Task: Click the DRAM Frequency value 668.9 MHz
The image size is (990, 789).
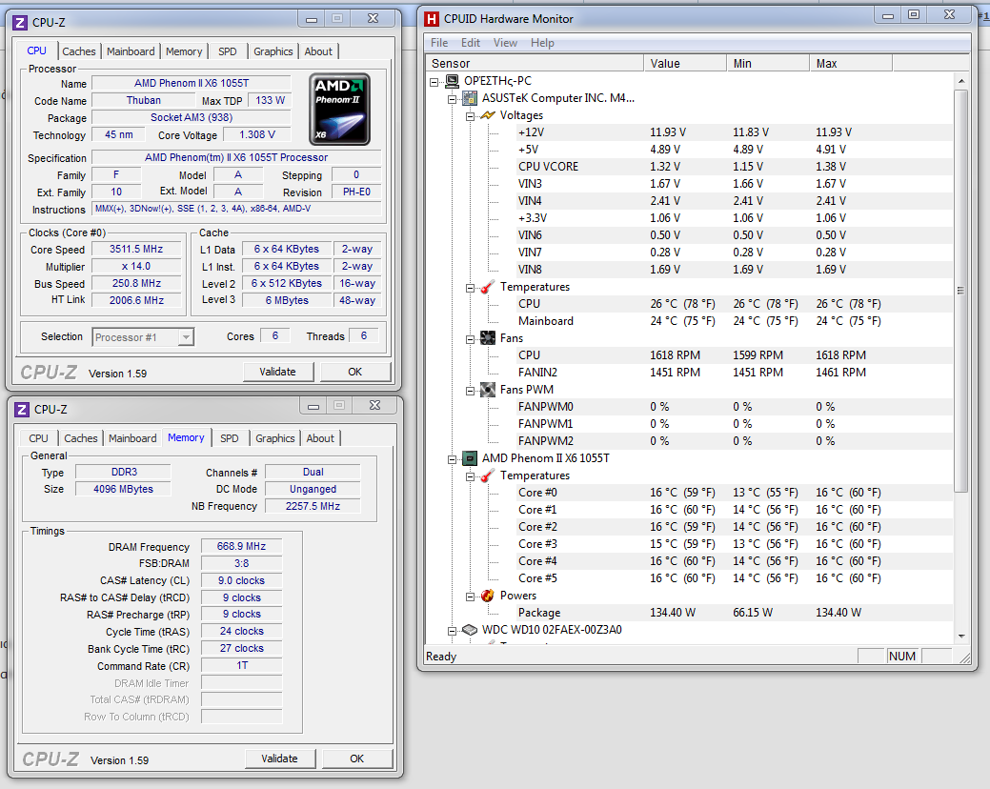Action: [x=241, y=547]
